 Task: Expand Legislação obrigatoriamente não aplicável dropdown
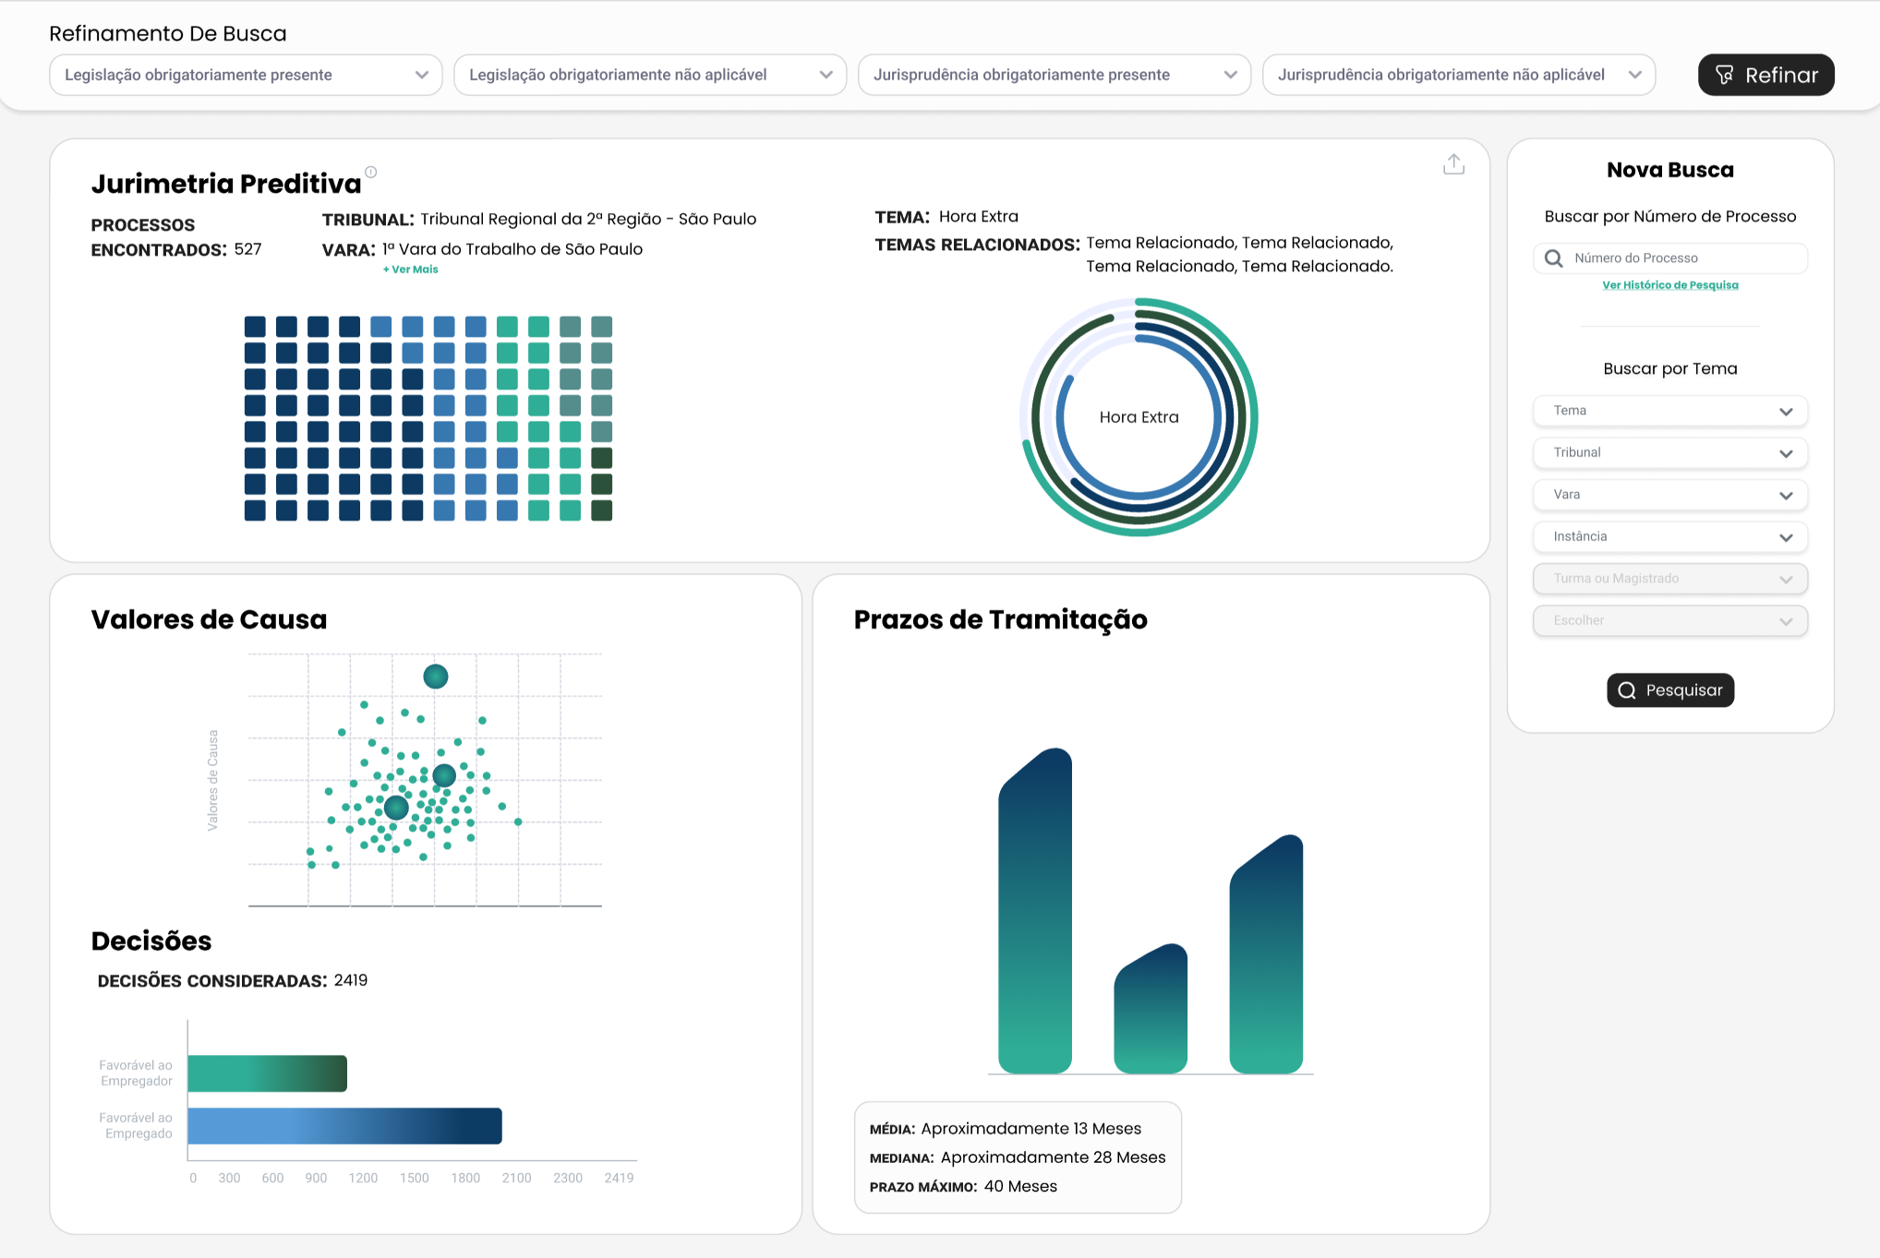point(650,75)
